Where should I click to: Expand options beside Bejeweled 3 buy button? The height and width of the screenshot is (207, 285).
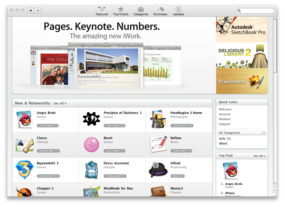point(57,176)
